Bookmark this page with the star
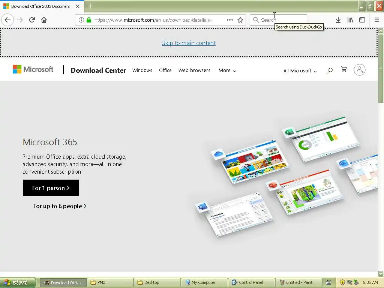This screenshot has width=384, height=288. 240,20
